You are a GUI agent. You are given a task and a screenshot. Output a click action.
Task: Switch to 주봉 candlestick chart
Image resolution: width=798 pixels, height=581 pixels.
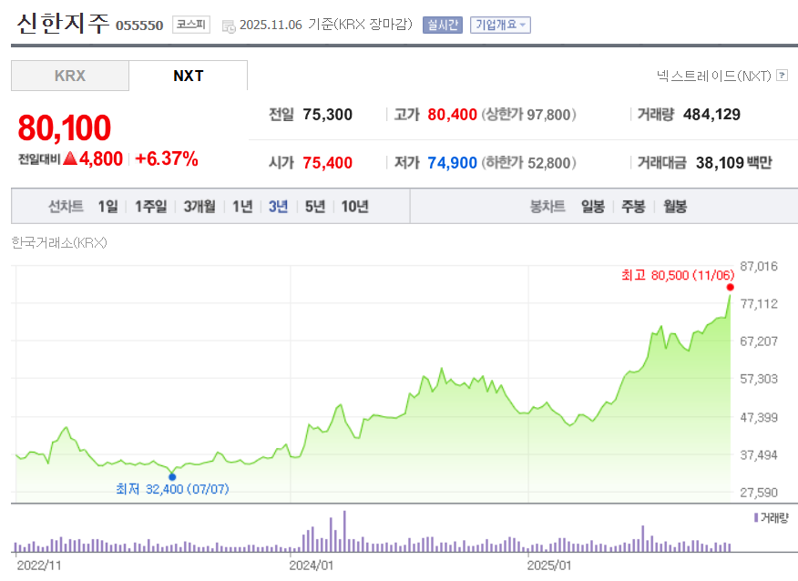(x=633, y=206)
